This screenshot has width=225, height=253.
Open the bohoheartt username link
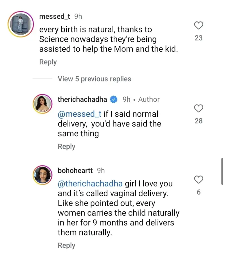pos(75,170)
